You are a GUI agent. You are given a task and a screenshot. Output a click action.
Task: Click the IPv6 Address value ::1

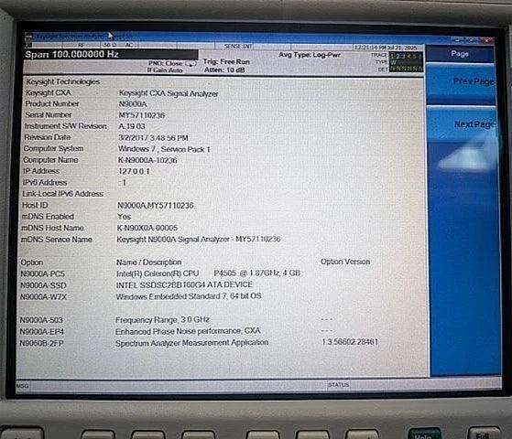[x=122, y=183]
